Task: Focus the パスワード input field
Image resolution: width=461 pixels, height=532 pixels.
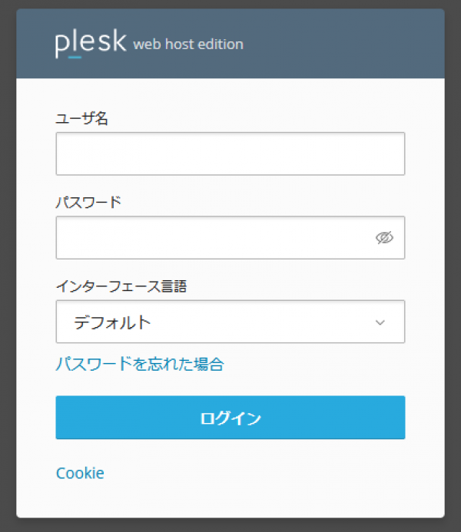Action: pos(215,238)
